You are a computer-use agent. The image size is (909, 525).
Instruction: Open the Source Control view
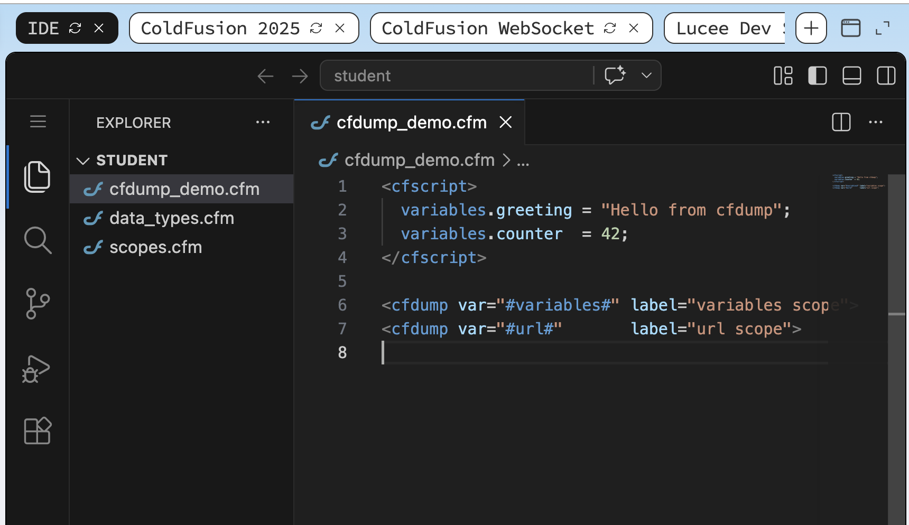tap(38, 304)
